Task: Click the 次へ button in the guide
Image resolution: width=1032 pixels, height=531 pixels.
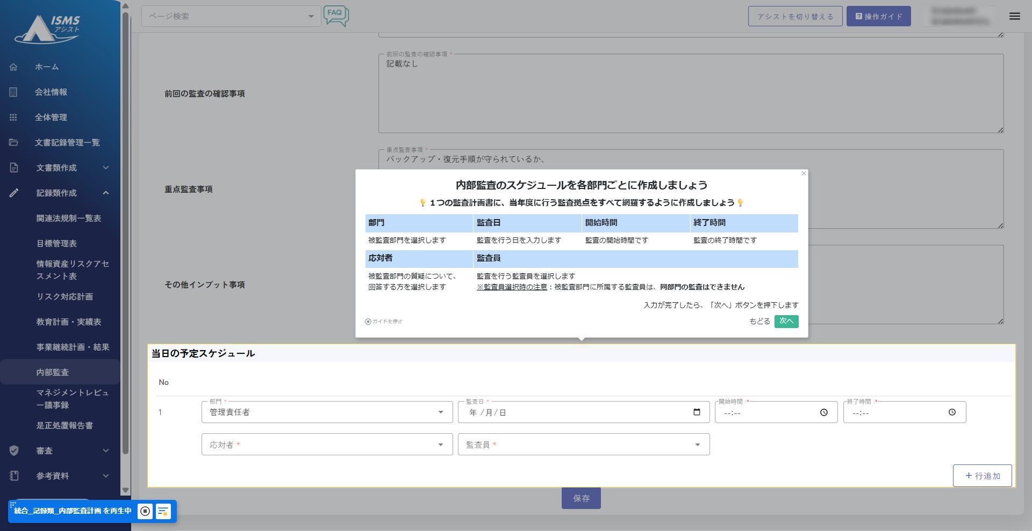Action: [x=786, y=321]
